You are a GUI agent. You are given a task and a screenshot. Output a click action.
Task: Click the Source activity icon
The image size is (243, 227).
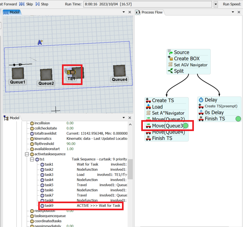(170, 52)
